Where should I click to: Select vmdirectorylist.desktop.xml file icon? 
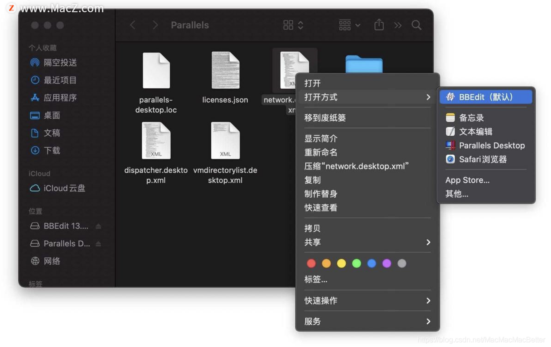click(225, 141)
